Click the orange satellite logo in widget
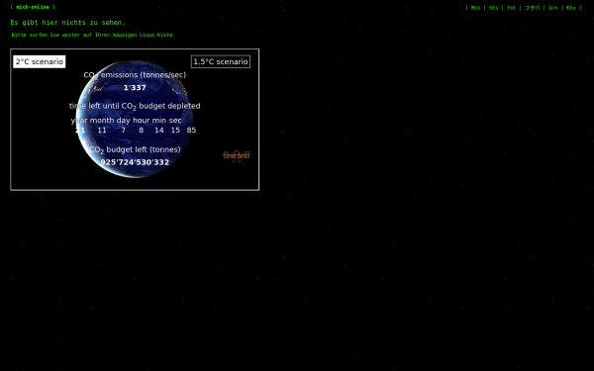 click(237, 156)
